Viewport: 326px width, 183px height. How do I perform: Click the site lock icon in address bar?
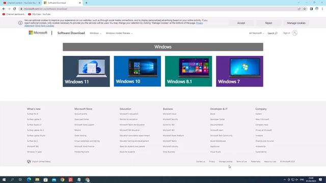(x=21, y=9)
